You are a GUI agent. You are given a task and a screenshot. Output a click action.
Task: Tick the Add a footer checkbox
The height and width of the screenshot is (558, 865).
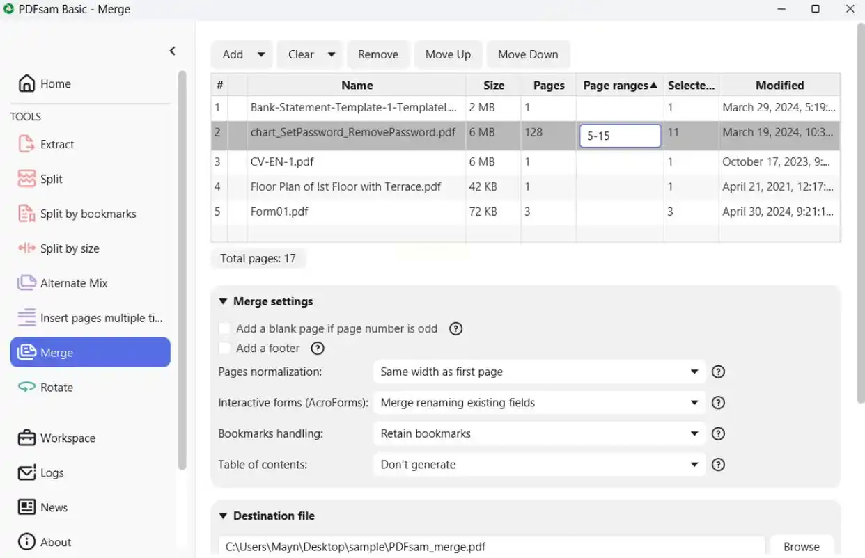coord(224,348)
